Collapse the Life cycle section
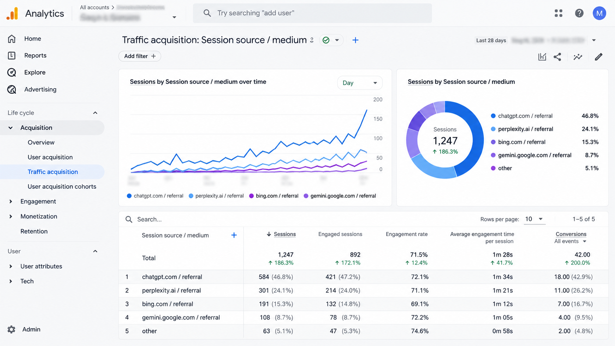Image resolution: width=615 pixels, height=346 pixels. (95, 113)
